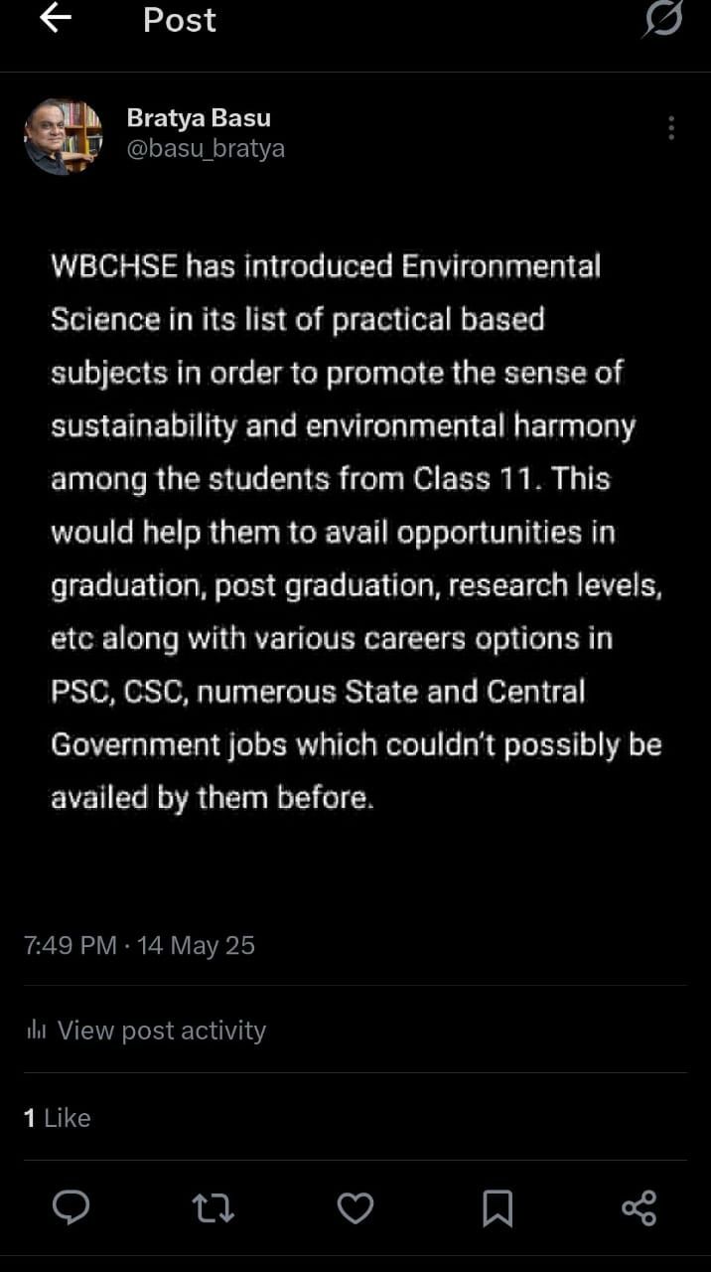Click the bar chart analytics icon
This screenshot has height=1272, width=711.
(37, 1031)
